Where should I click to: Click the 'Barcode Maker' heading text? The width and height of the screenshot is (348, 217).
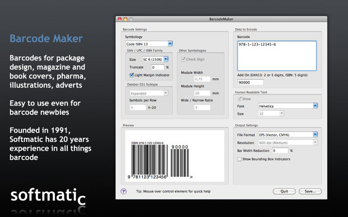pyautogui.click(x=46, y=38)
